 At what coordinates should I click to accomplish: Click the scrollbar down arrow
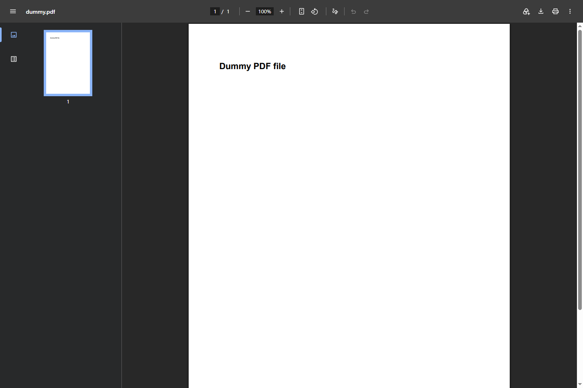(580, 384)
